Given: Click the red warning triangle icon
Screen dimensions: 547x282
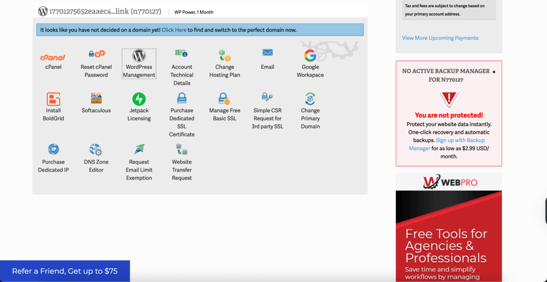Looking at the screenshot, I should pos(449,99).
